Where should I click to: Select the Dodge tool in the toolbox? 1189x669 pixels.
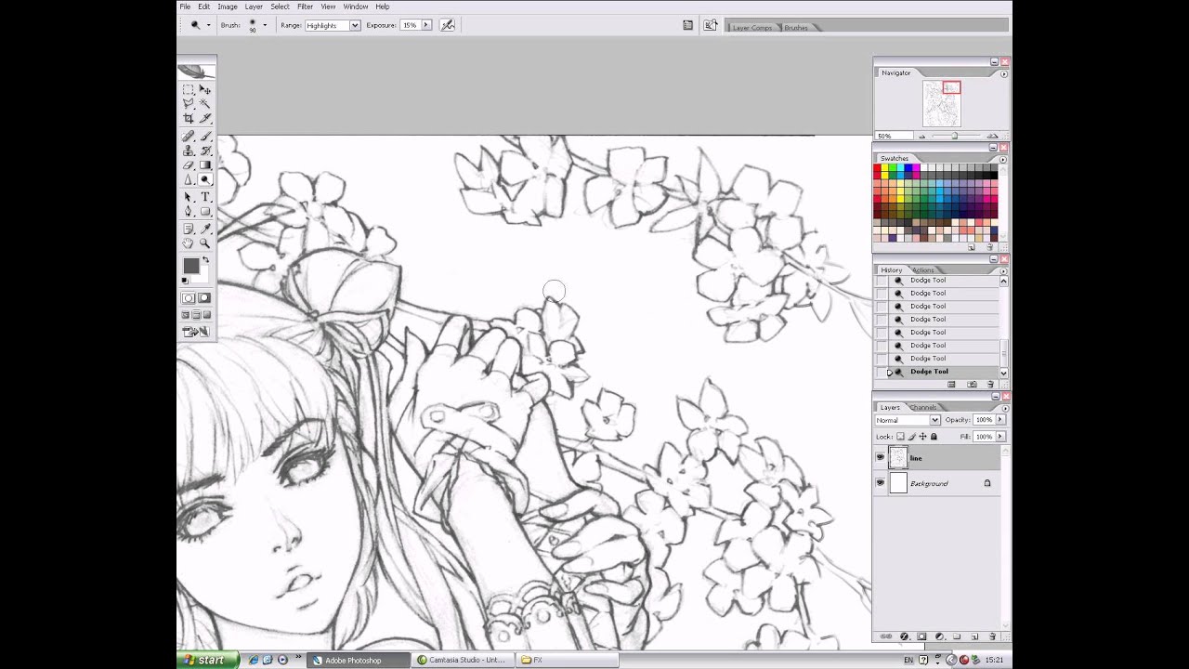pyautogui.click(x=205, y=180)
